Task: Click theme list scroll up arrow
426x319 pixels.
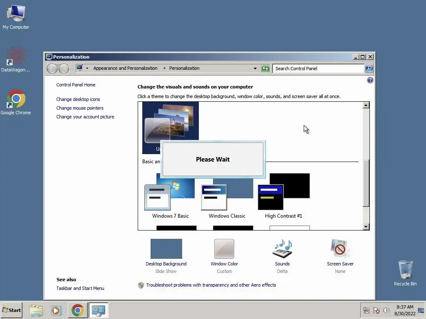Action: (x=366, y=105)
